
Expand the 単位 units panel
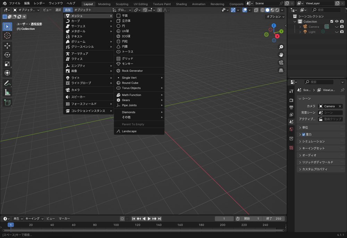[x=305, y=128]
